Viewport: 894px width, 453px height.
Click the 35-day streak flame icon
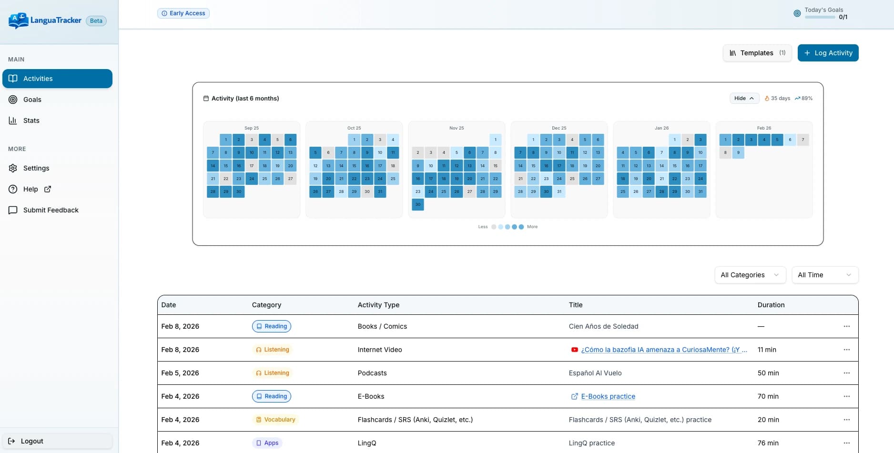click(767, 98)
